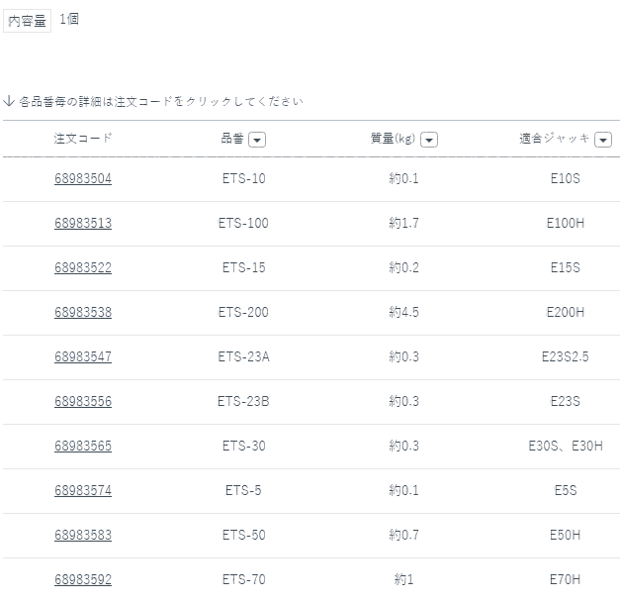The image size is (620, 602).
Task: Click the 注文コード column header
Action: point(83,139)
